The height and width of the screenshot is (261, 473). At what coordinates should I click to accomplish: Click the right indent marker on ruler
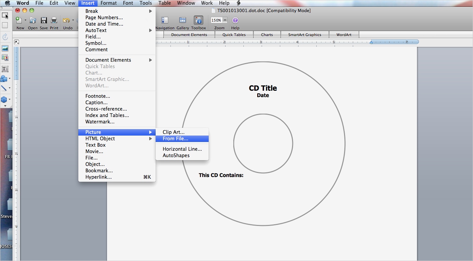pos(371,42)
